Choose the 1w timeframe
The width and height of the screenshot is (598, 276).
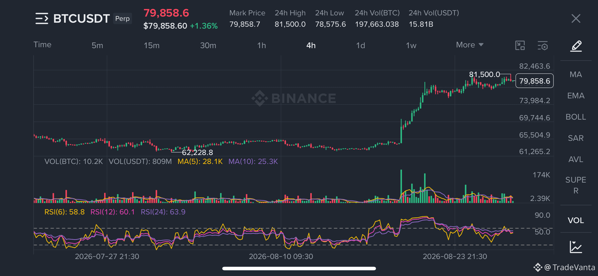[x=411, y=45]
